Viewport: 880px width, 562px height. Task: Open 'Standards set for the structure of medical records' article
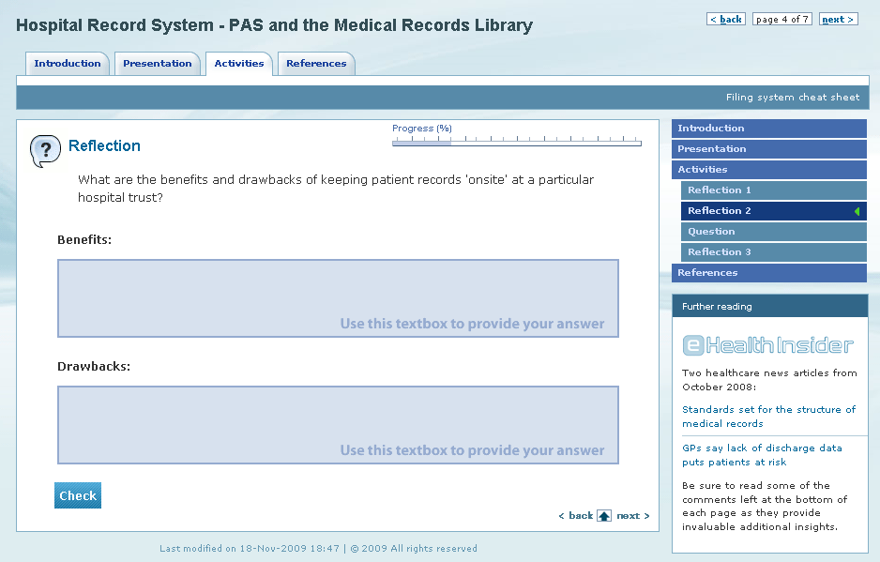point(769,417)
